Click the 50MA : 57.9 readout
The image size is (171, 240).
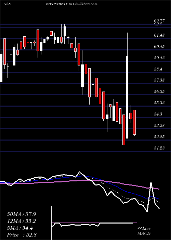[x=22, y=214]
